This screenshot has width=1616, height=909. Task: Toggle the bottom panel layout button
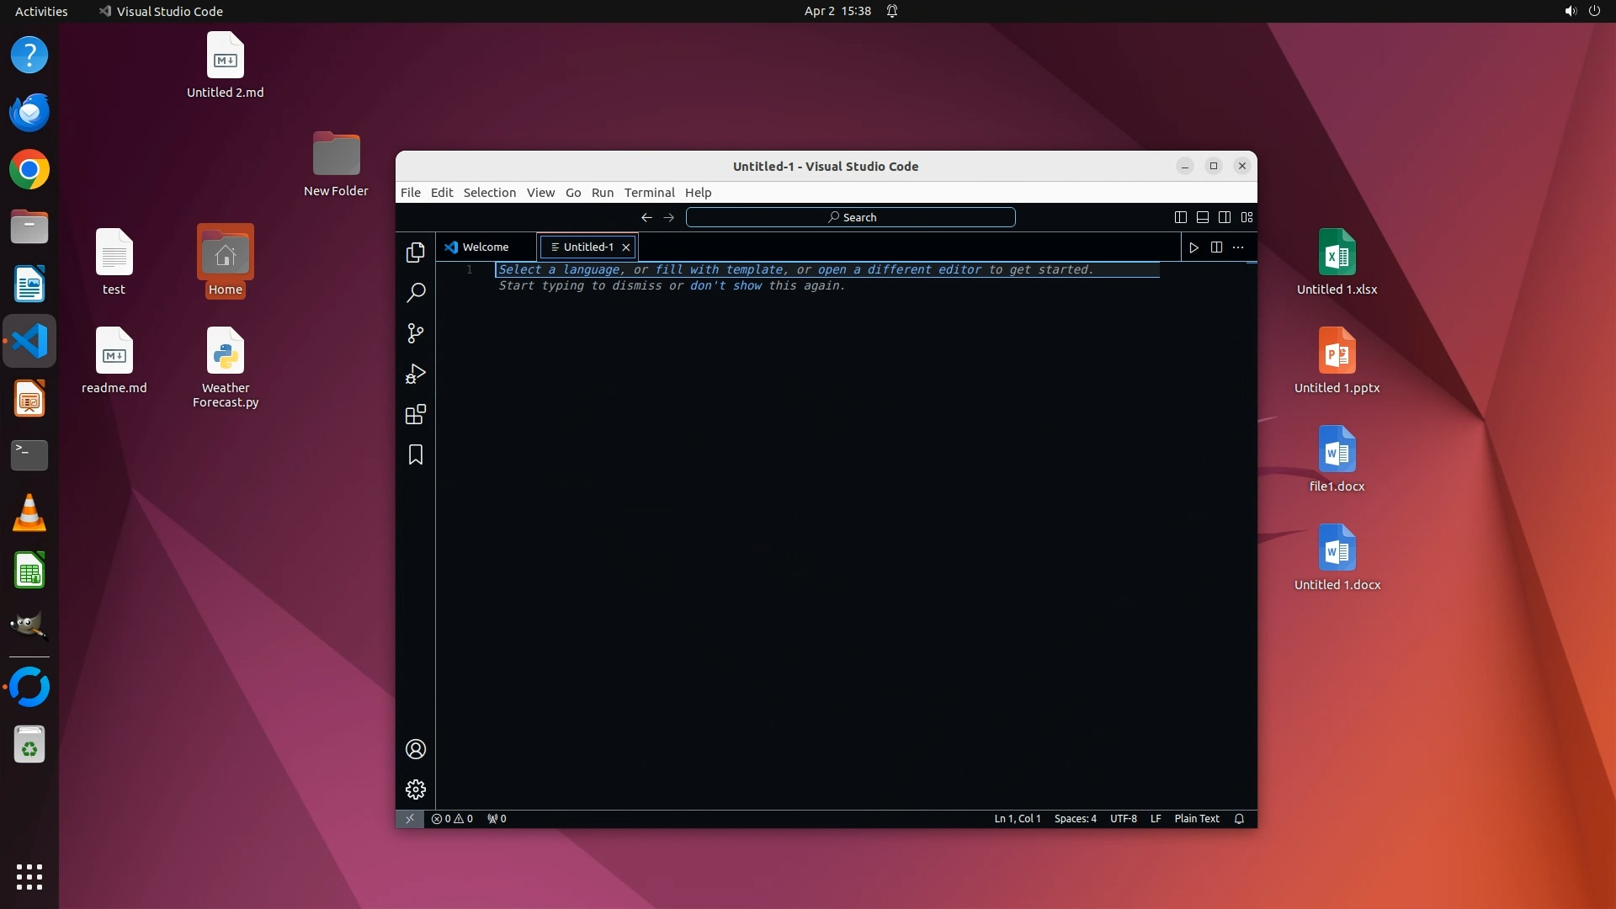(1203, 217)
